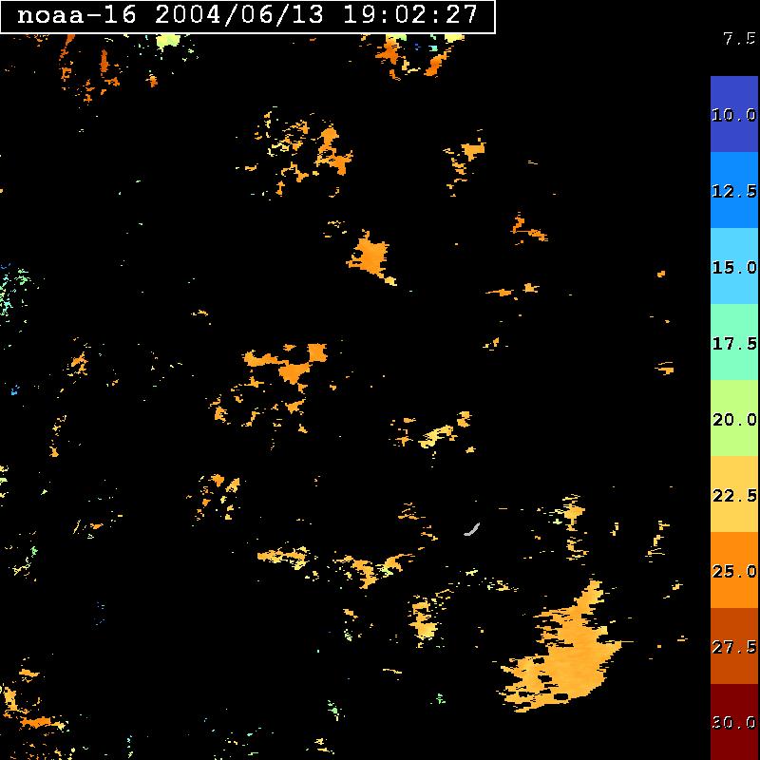Click the small gray streak in the image
The height and width of the screenshot is (760, 760).
pyautogui.click(x=472, y=528)
